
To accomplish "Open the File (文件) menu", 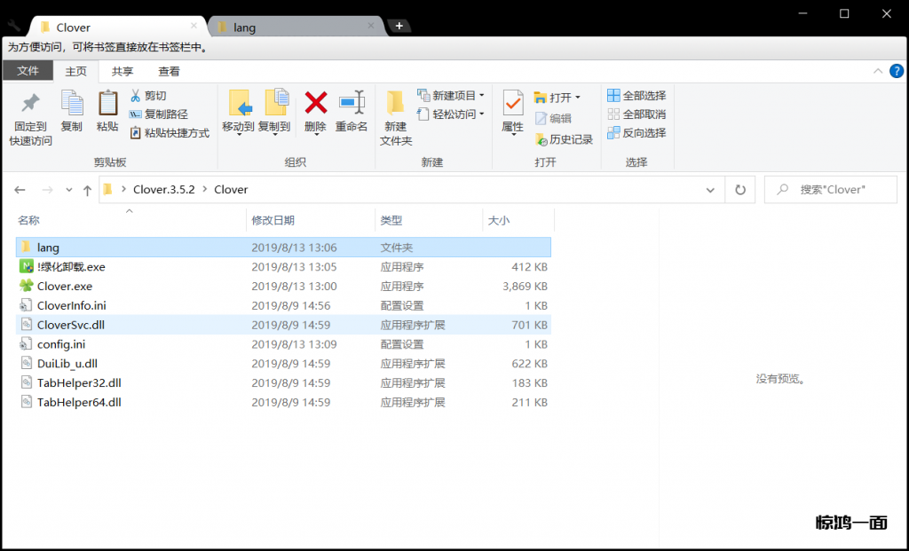I will point(28,72).
